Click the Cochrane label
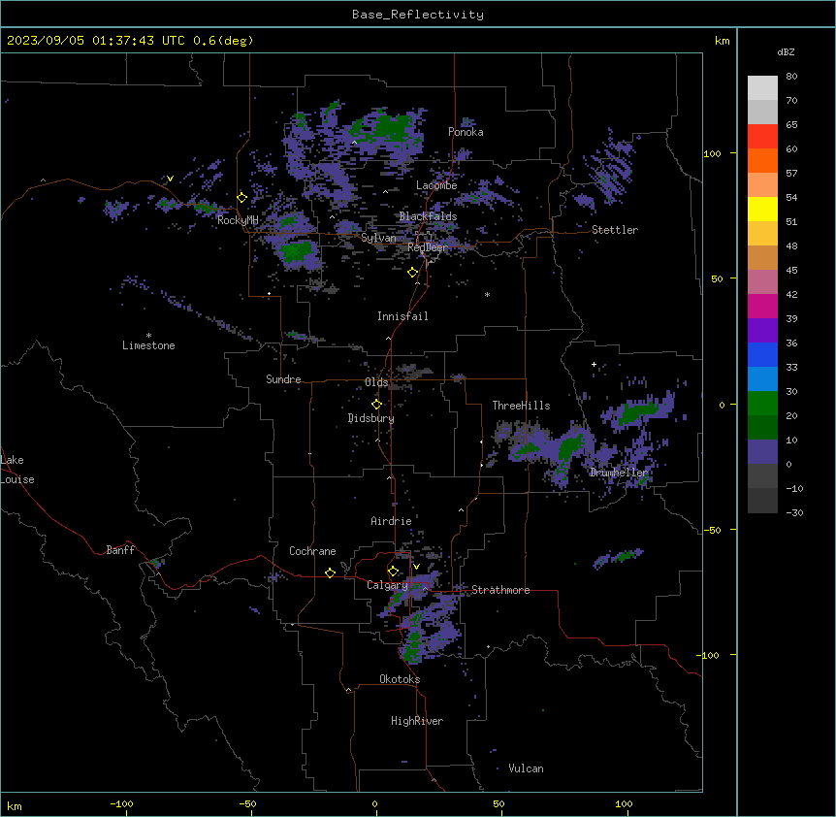836x817 pixels. coord(312,551)
